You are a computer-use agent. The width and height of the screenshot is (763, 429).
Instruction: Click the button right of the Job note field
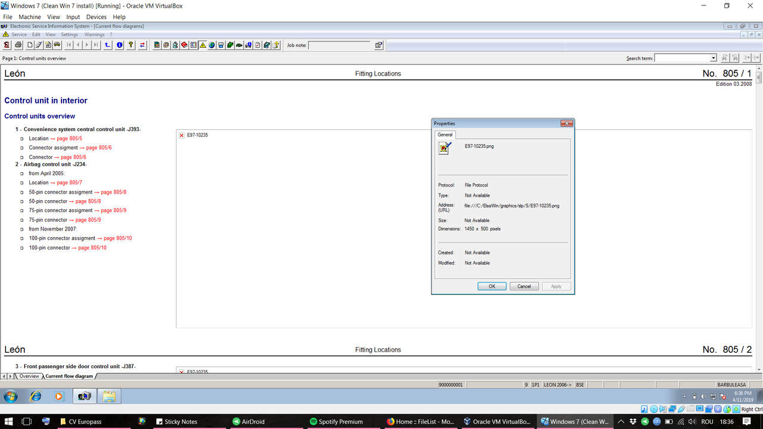379,45
